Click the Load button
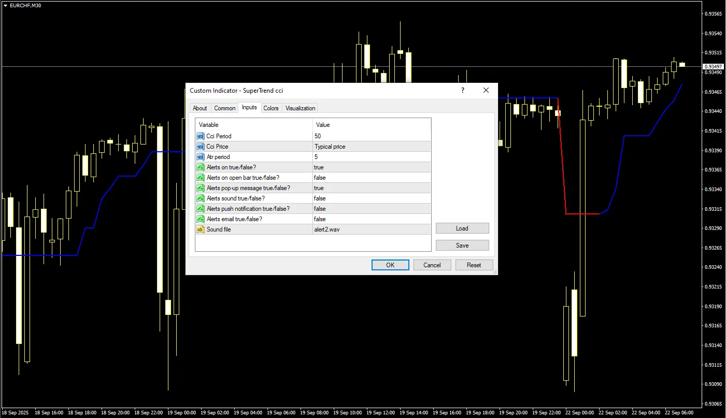The height and width of the screenshot is (418, 726). pos(462,228)
